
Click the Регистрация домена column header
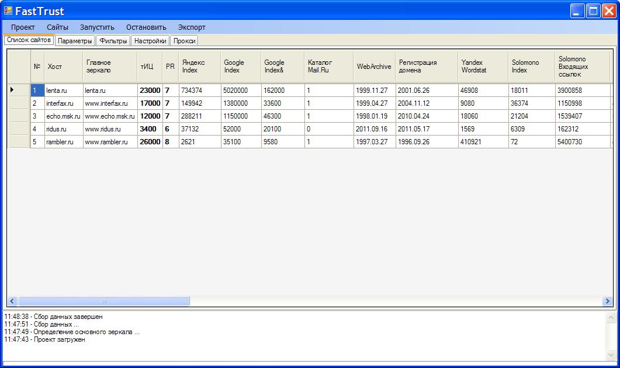[x=427, y=67]
